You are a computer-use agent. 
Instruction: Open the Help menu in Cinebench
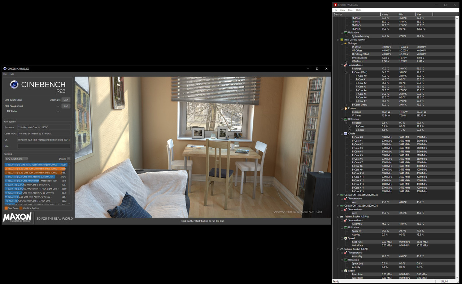click(x=12, y=74)
